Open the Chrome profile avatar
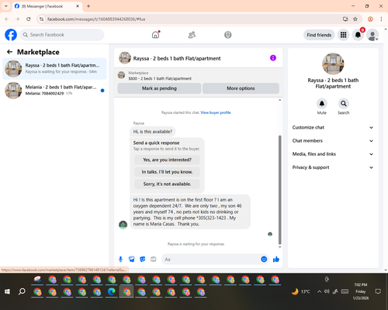The height and width of the screenshot is (310, 388). point(370,19)
